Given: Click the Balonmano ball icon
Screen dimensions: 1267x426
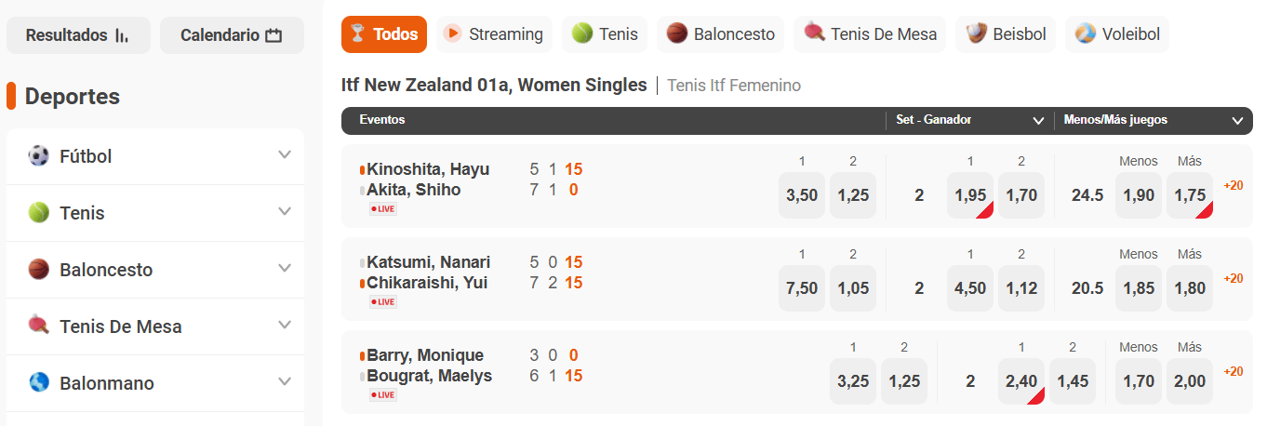Looking at the screenshot, I should (38, 383).
